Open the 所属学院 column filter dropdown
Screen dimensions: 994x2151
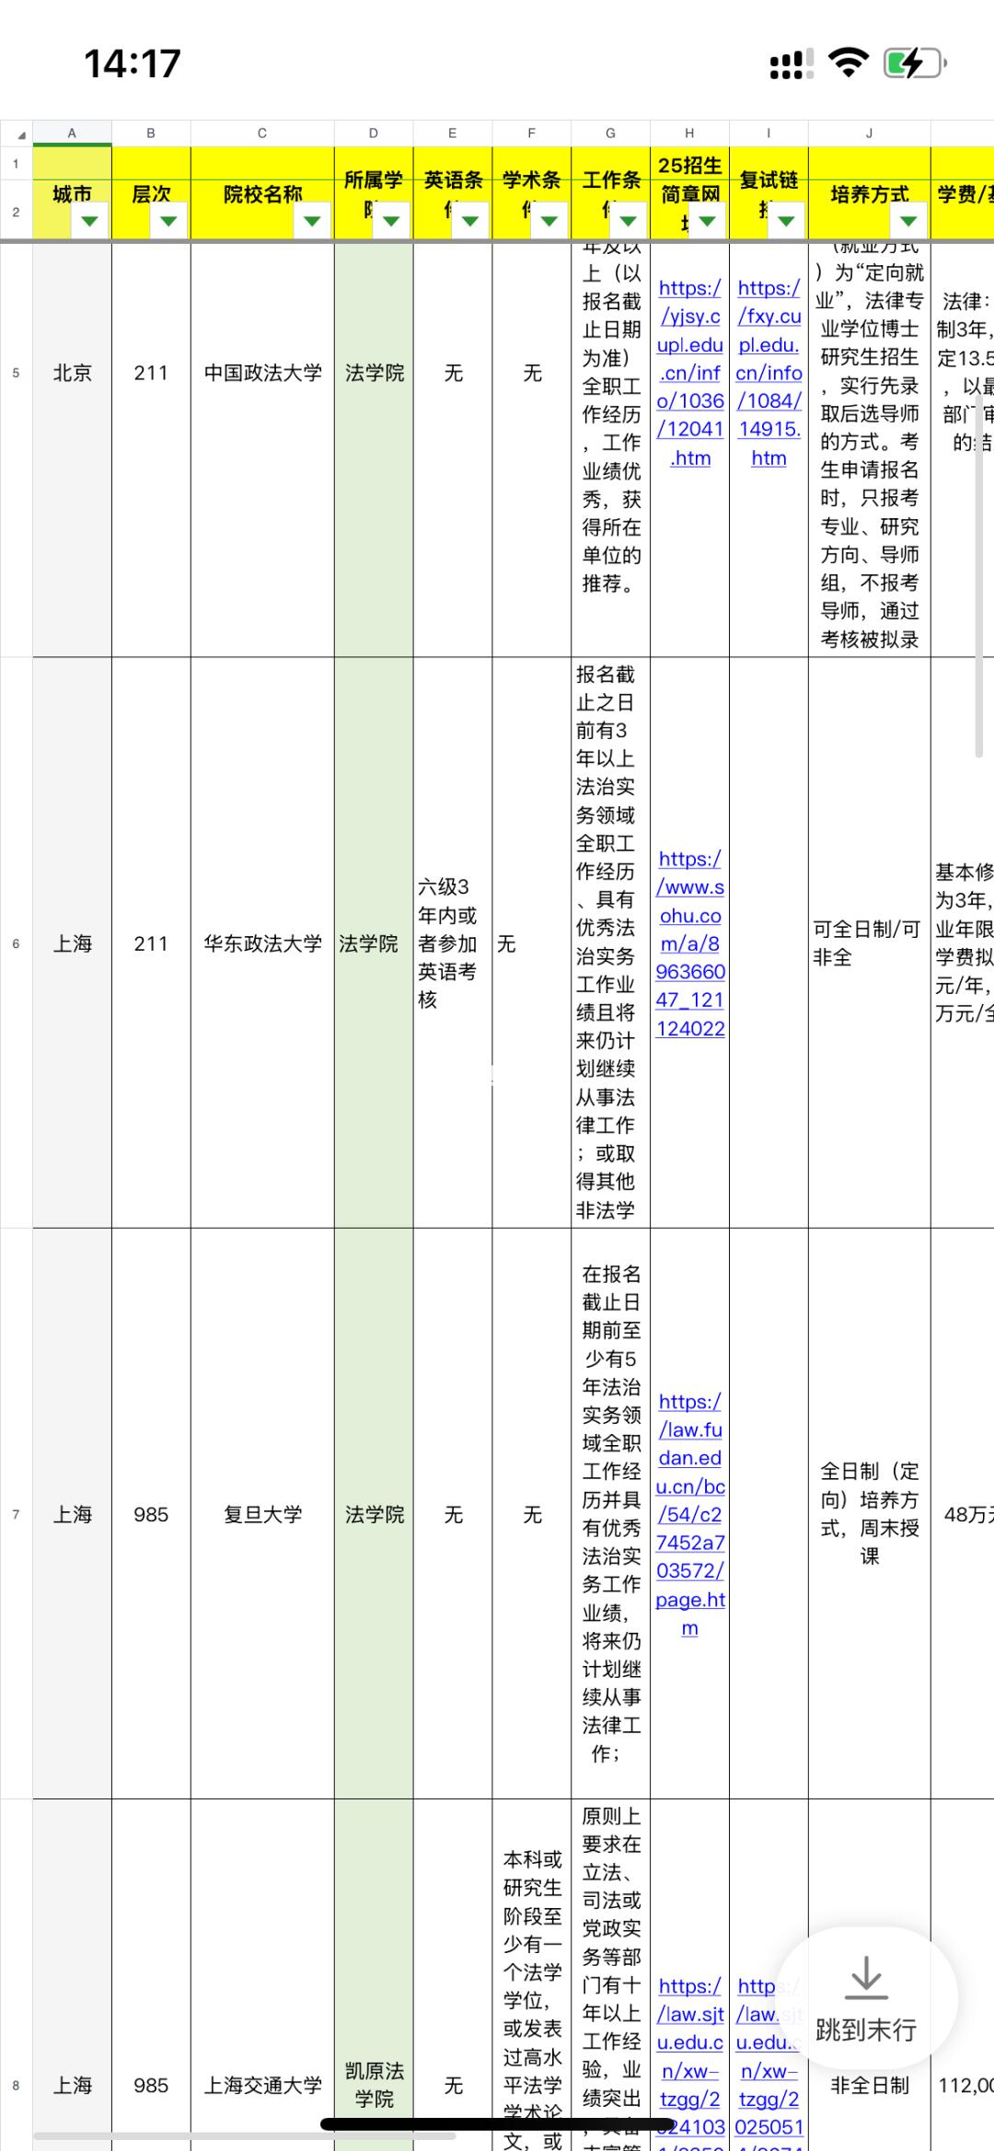pyautogui.click(x=391, y=221)
